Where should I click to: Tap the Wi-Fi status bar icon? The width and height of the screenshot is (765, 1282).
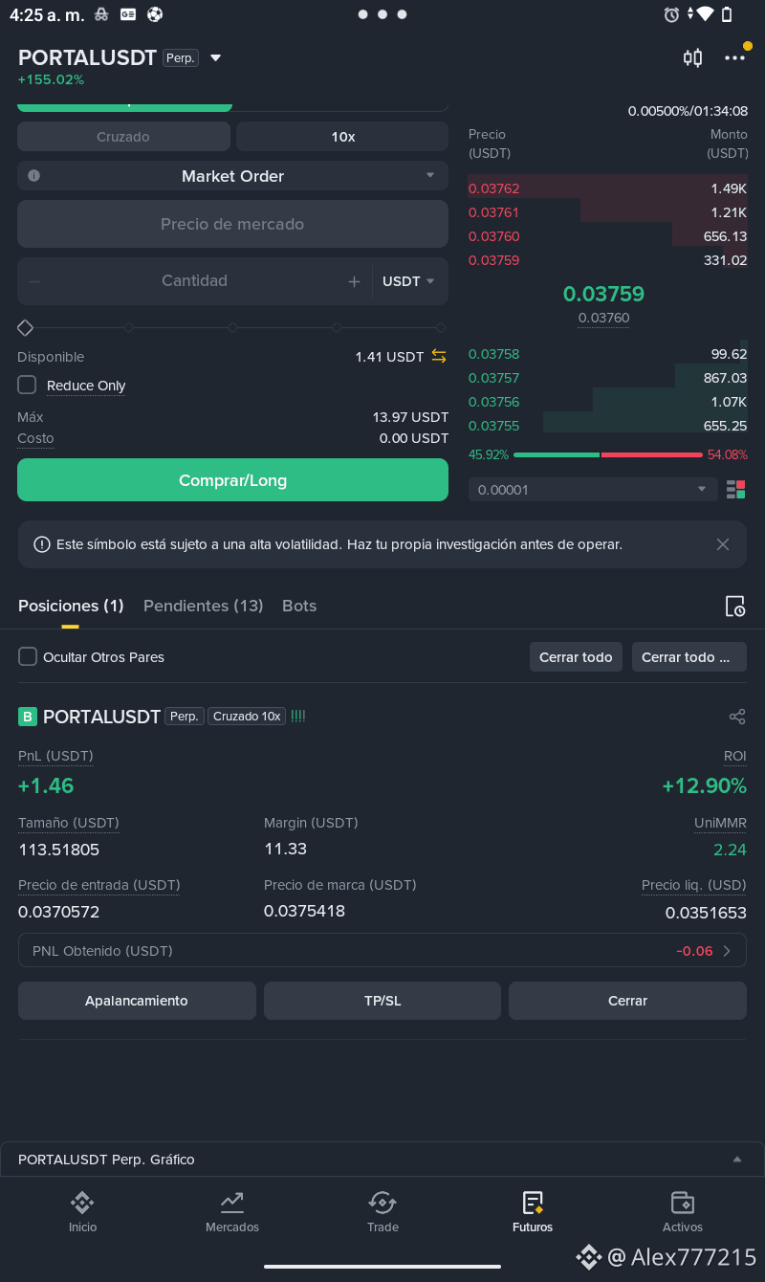tap(705, 14)
